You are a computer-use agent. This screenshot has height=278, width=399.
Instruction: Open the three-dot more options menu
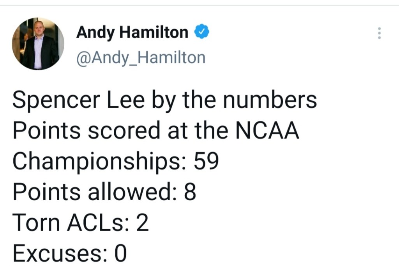click(379, 34)
